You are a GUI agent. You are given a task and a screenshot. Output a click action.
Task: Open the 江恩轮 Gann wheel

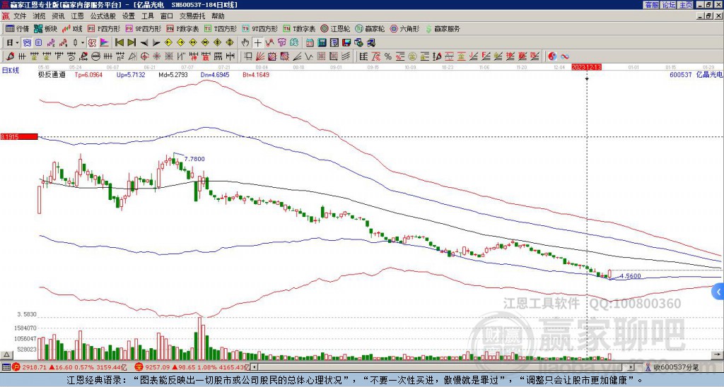(x=335, y=28)
